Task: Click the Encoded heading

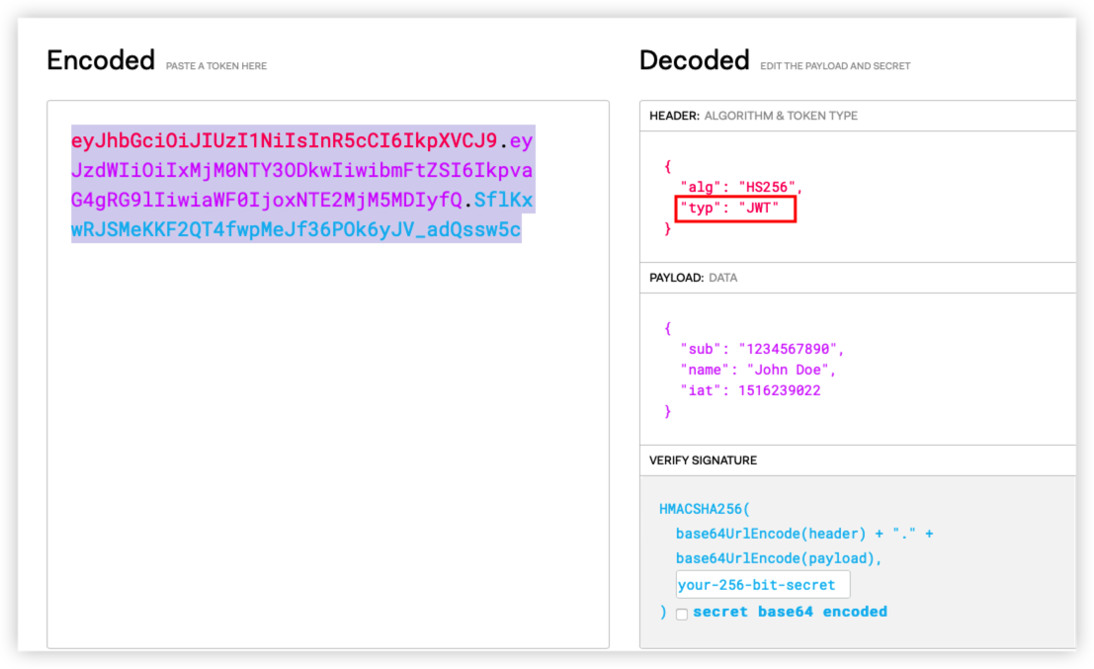Action: tap(101, 61)
